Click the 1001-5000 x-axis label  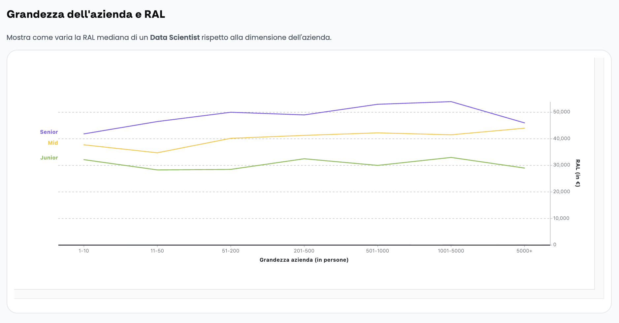coord(451,251)
